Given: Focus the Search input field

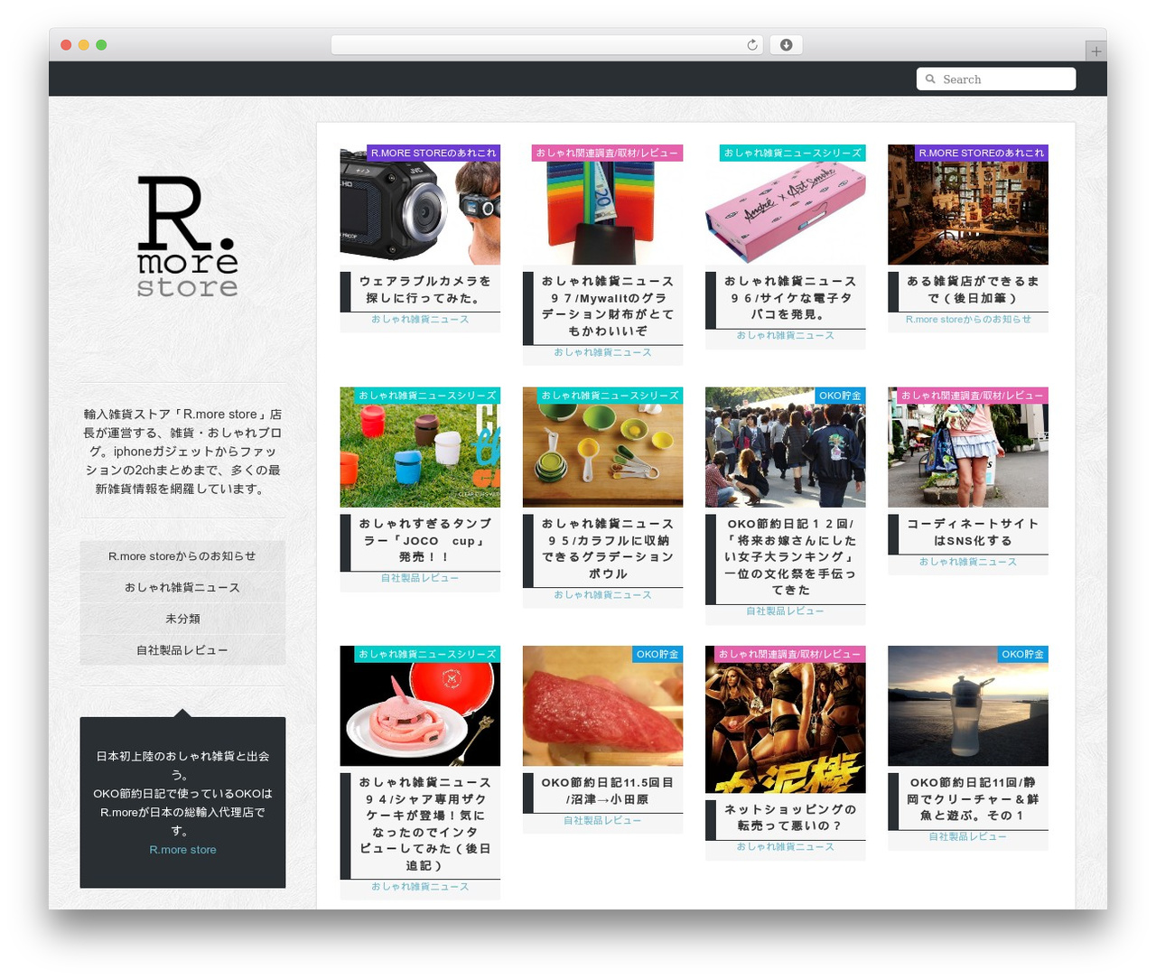Looking at the screenshot, I should [996, 79].
